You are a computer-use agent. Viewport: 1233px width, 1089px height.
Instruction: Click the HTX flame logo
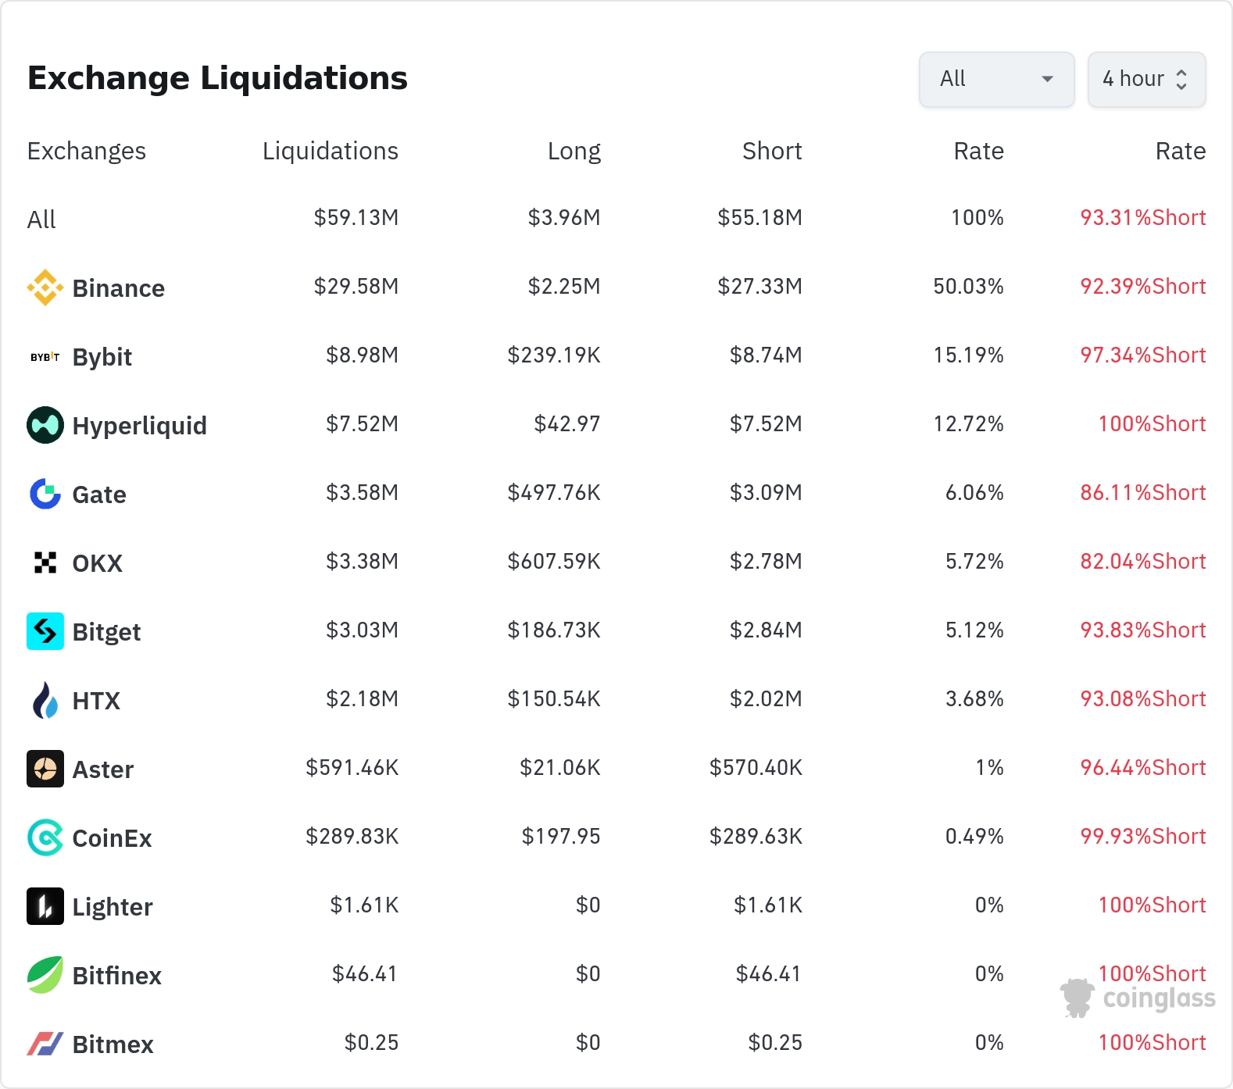[45, 700]
